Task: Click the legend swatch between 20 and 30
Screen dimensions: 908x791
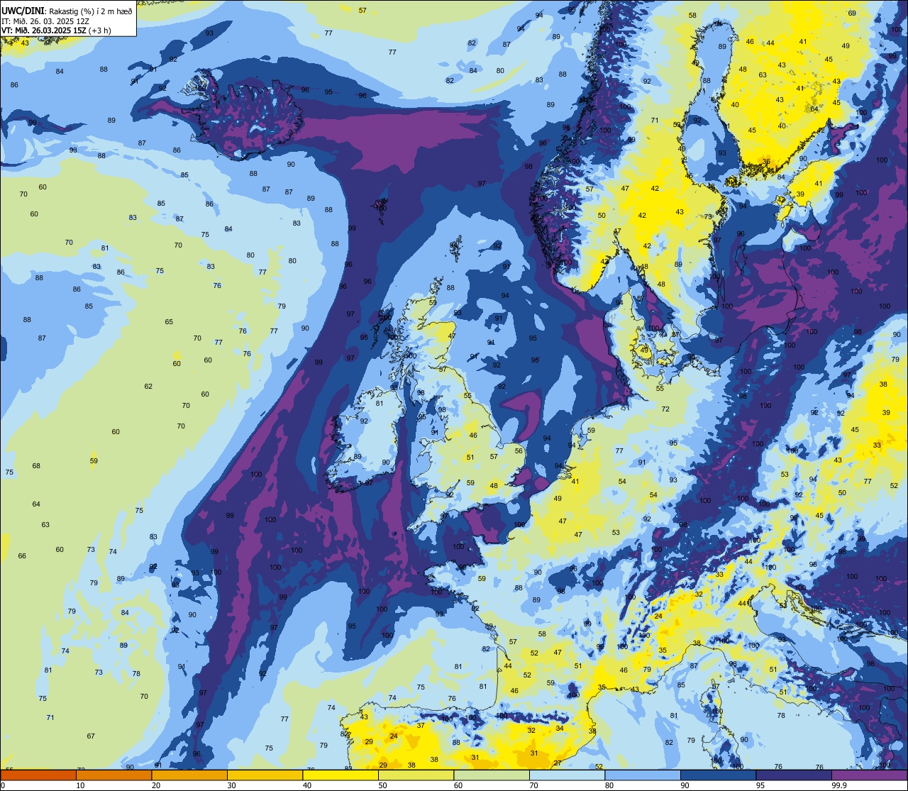Action: click(189, 775)
